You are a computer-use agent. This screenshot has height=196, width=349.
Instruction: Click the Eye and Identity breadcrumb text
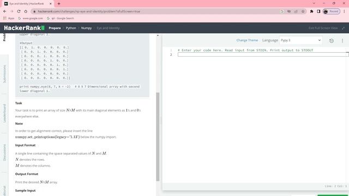(x=108, y=28)
